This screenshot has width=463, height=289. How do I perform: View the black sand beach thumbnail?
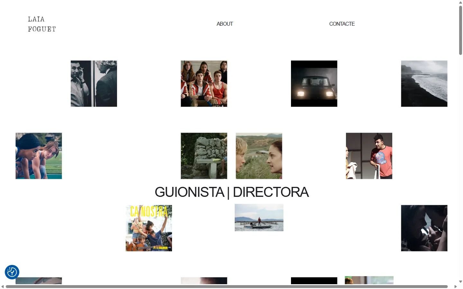point(424,83)
